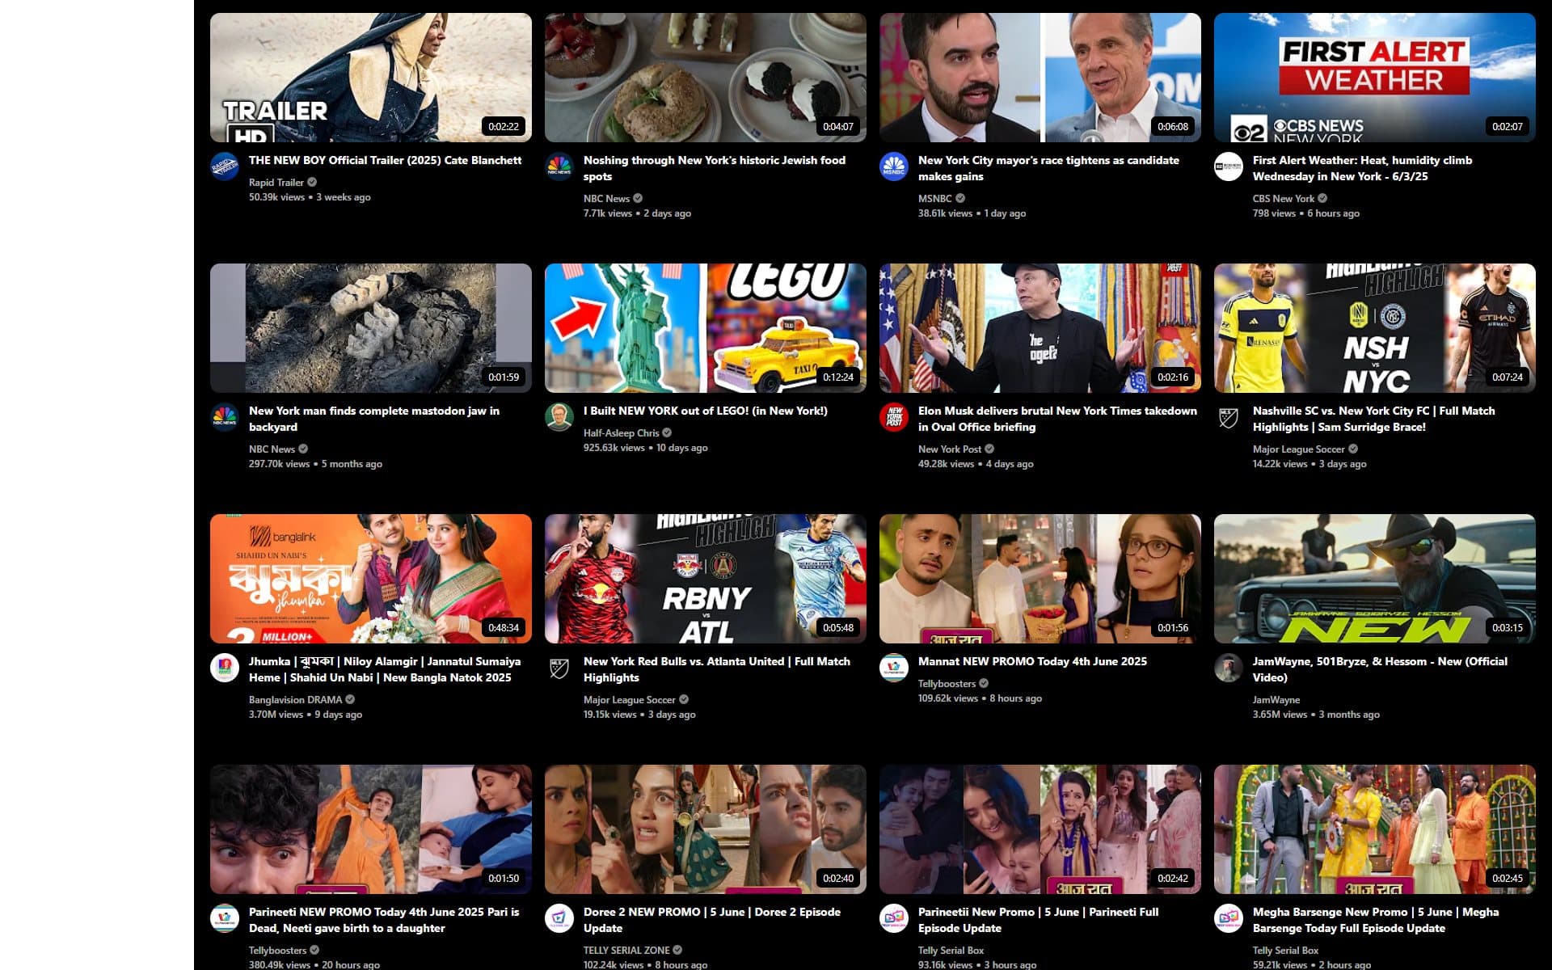Open MSNBC channel avatar icon
This screenshot has height=970, width=1552.
pos(894,167)
